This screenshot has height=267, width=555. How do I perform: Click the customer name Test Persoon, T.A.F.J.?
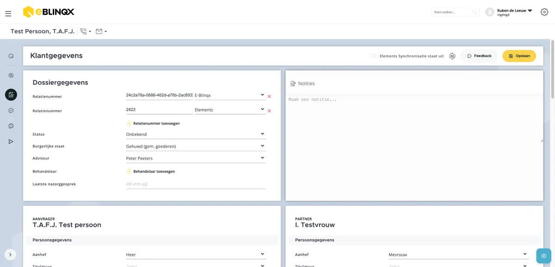[x=43, y=31]
